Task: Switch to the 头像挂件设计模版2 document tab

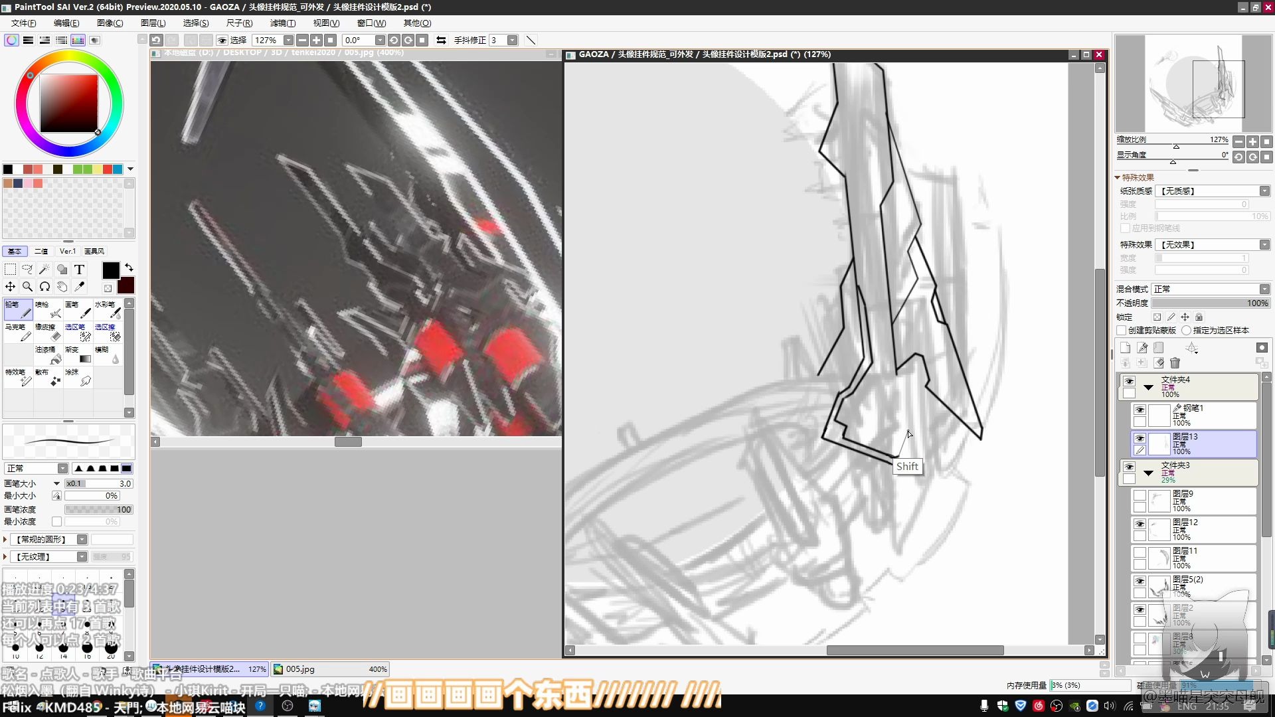Action: click(x=209, y=669)
